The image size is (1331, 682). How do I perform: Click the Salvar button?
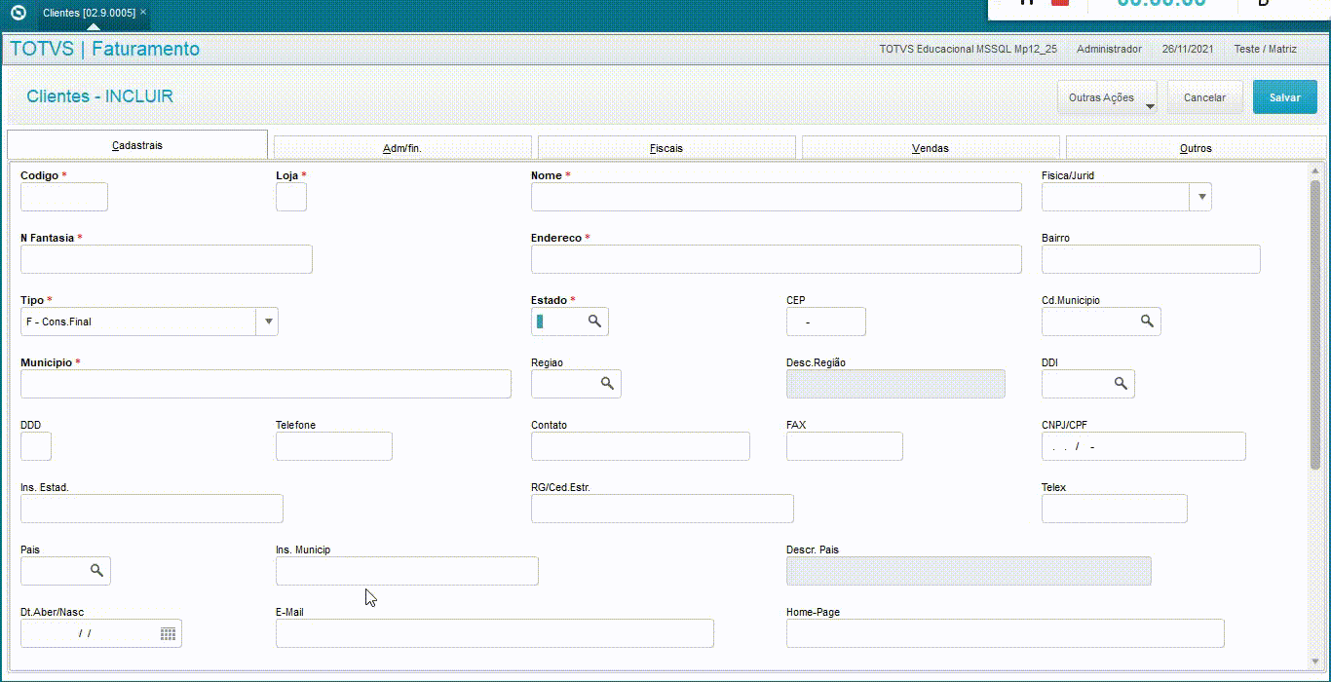coord(1285,97)
